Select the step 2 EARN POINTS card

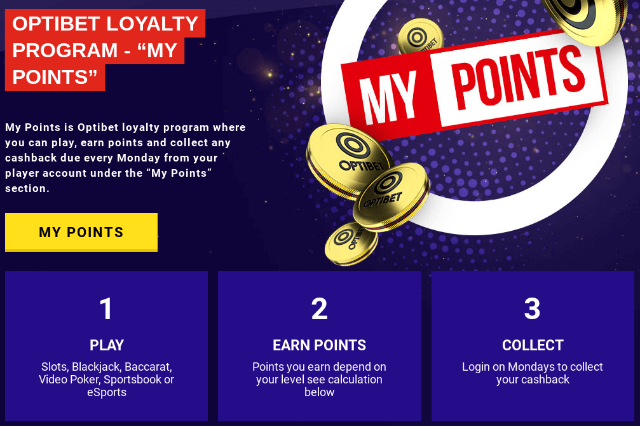point(319,346)
